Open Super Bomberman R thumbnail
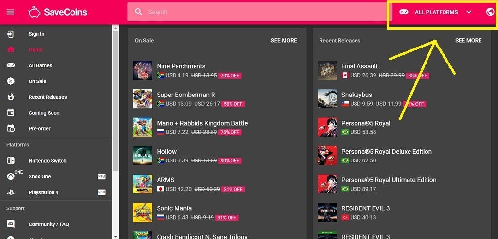The width and height of the screenshot is (498, 239). [142, 99]
